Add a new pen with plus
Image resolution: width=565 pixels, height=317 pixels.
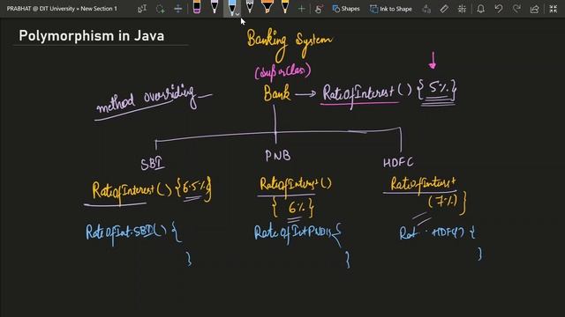pos(302,9)
